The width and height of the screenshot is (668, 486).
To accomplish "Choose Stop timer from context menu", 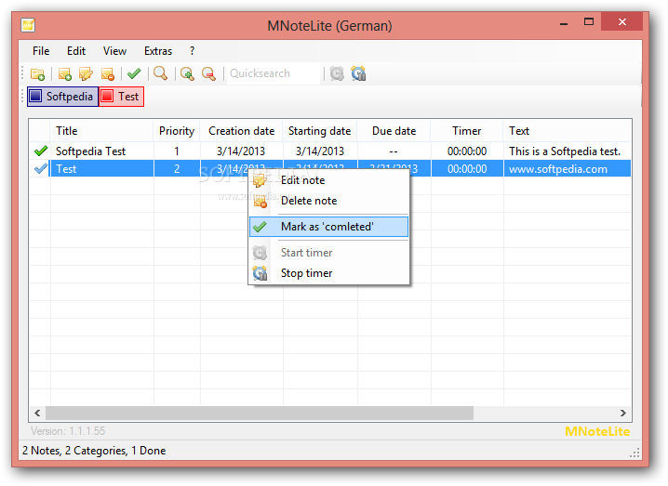I will [328, 273].
